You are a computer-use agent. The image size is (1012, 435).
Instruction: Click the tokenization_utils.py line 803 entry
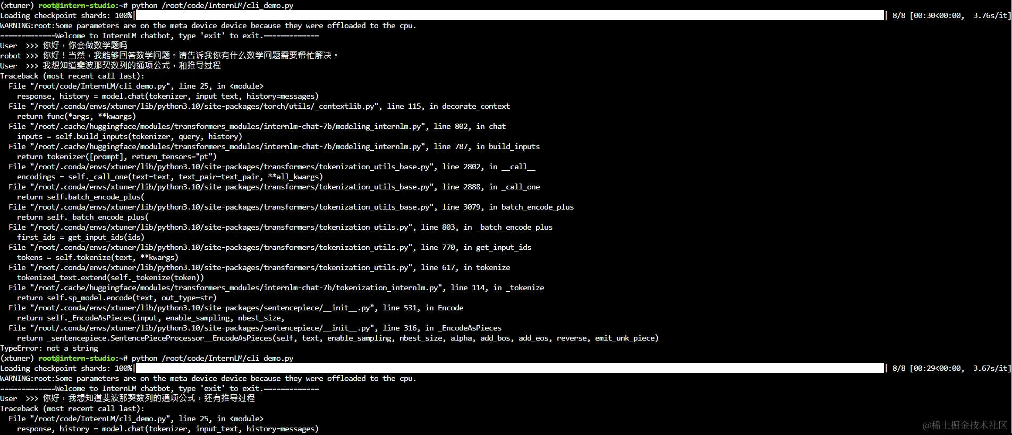(x=280, y=227)
